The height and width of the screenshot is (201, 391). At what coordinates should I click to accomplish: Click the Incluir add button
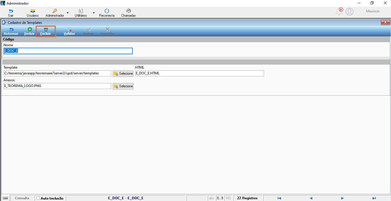point(29,31)
